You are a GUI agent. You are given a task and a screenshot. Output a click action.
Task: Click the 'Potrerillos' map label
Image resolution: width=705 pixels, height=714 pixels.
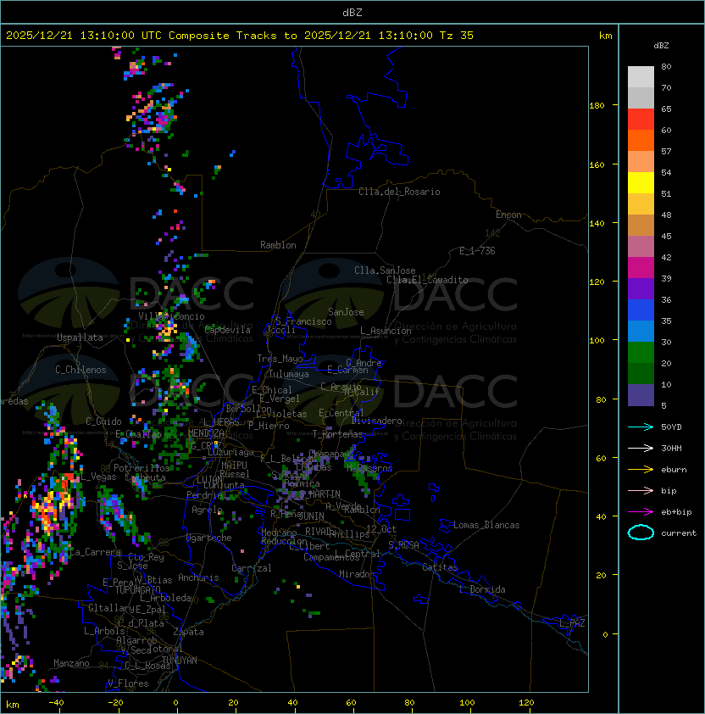tap(142, 468)
